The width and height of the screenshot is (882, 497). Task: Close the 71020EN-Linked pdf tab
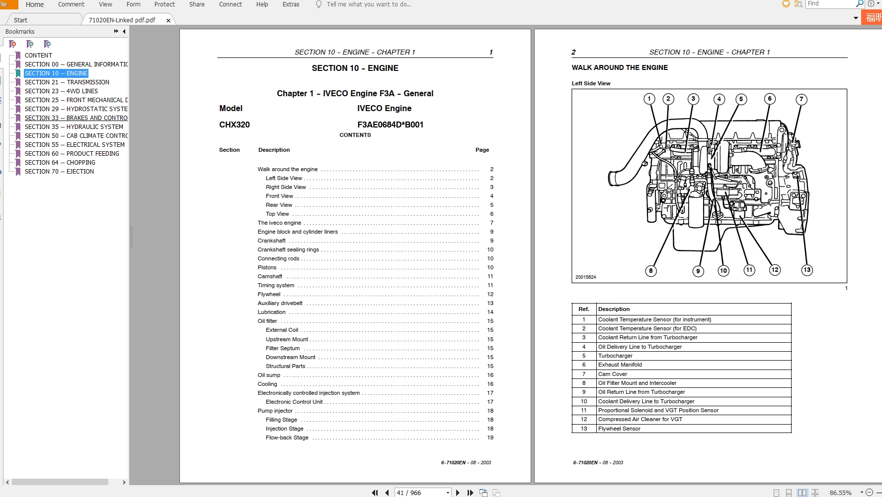pos(168,20)
